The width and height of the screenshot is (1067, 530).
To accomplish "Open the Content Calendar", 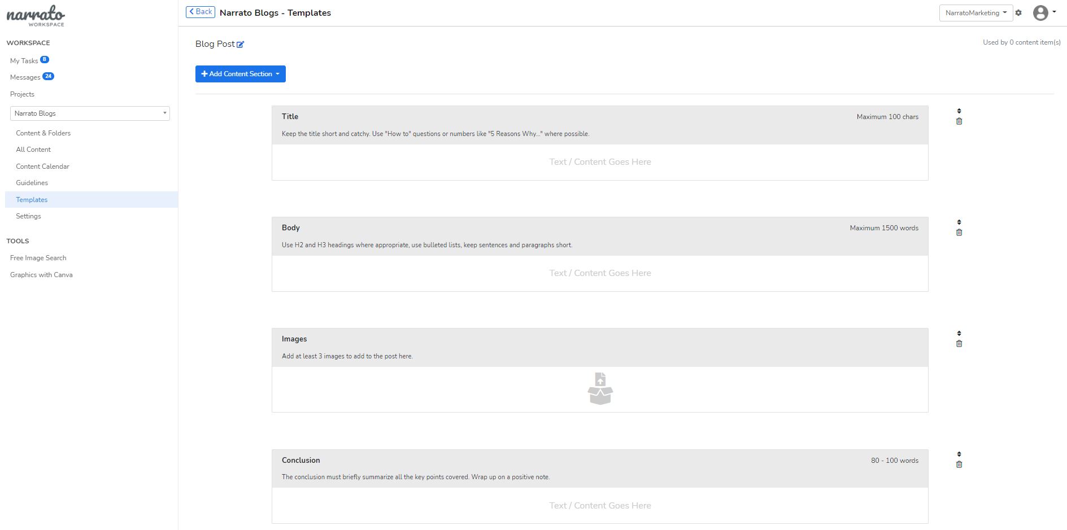I will pos(42,167).
